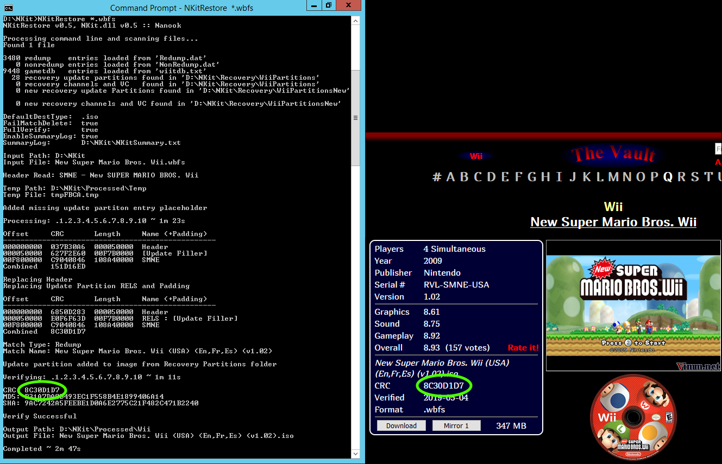Click the Command Prompt vertical scrollbar thumb
This screenshot has width=722, height=464.
coord(355,117)
